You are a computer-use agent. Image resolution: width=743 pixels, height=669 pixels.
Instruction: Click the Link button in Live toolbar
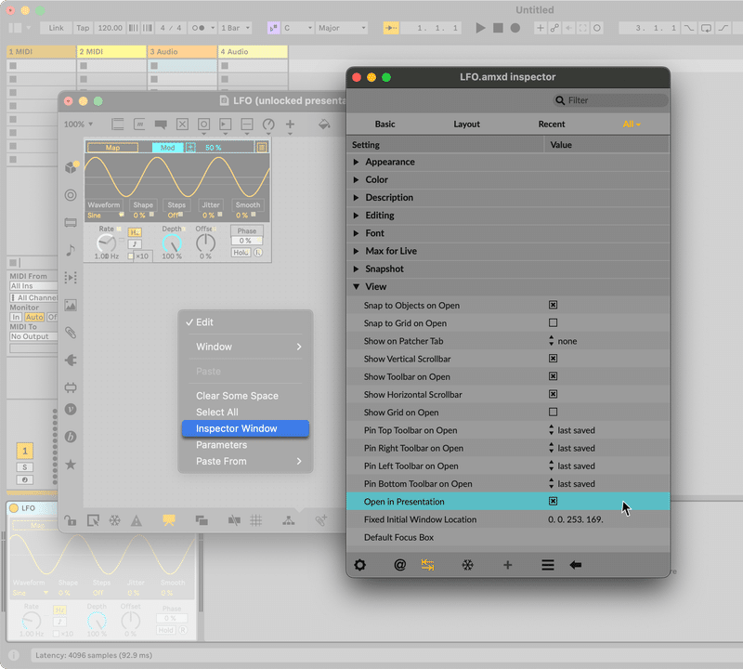56,28
